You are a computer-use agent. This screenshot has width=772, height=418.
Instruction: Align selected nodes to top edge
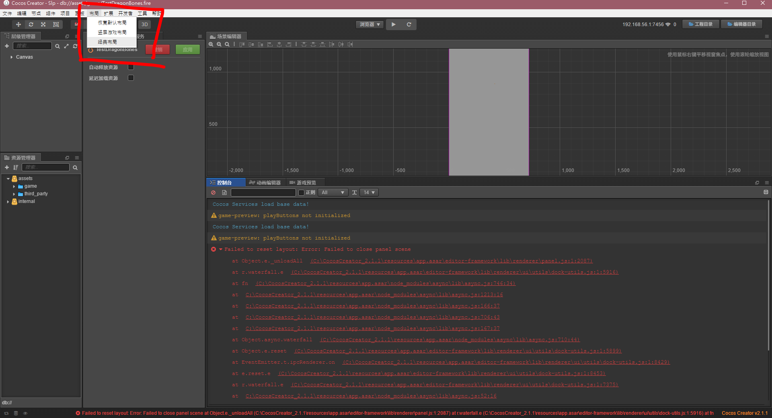242,44
